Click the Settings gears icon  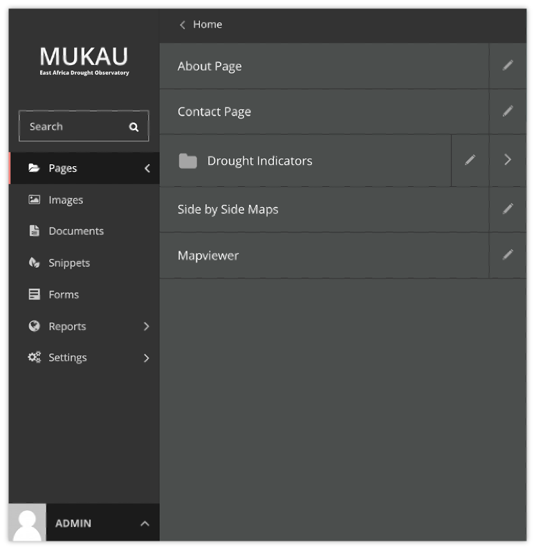pyautogui.click(x=35, y=357)
